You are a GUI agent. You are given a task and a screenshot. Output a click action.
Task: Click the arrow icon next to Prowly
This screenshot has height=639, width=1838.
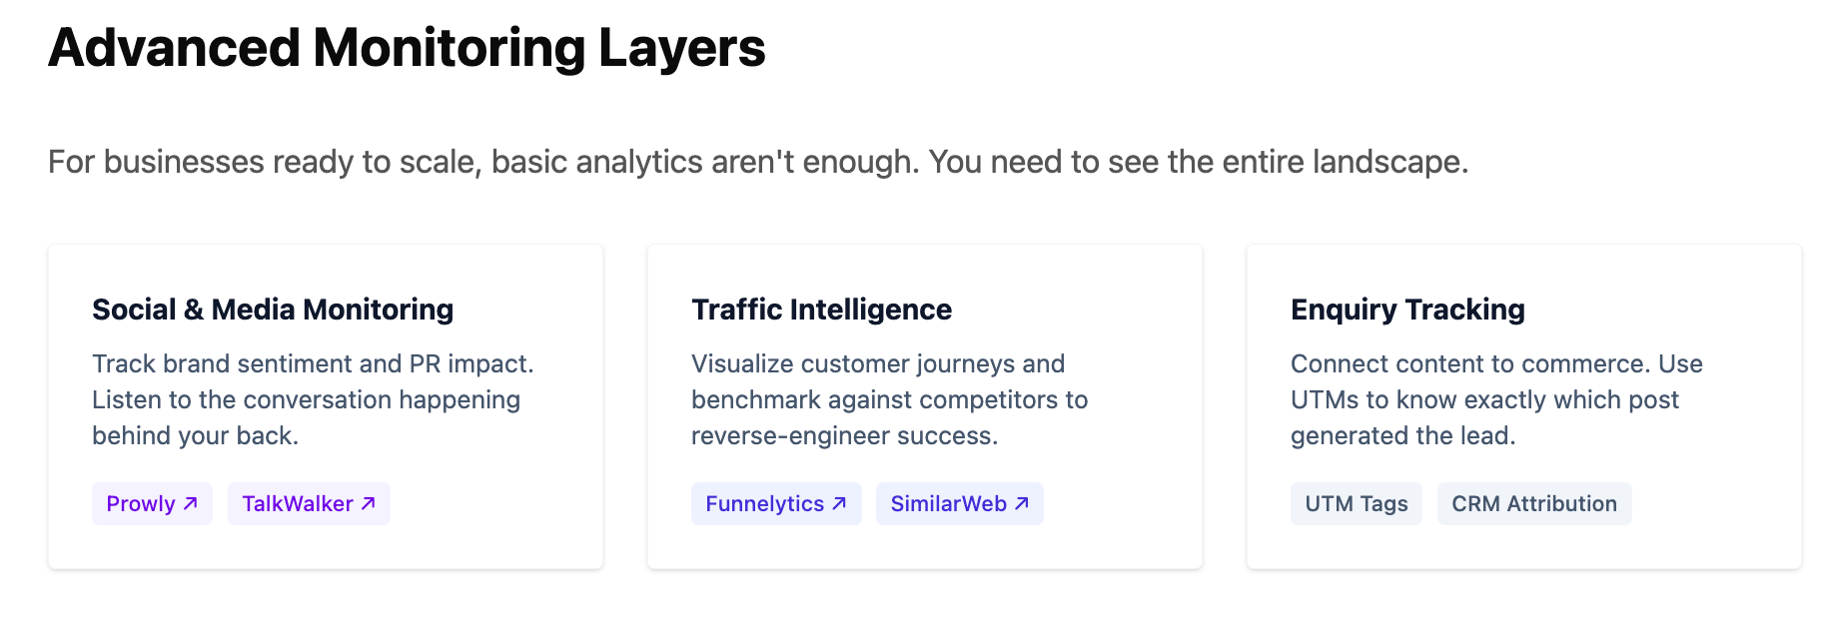coord(191,503)
